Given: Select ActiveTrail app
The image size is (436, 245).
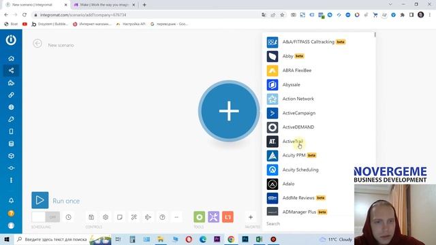Looking at the screenshot, I should (319, 142).
